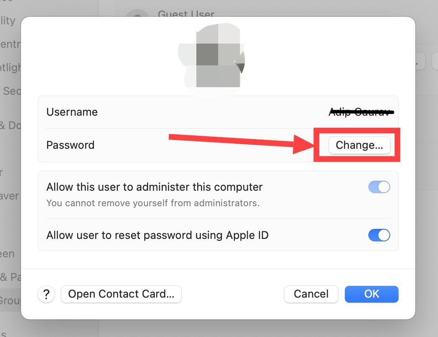438x337 pixels.
Task: Click the Change... password button
Action: [x=359, y=145]
